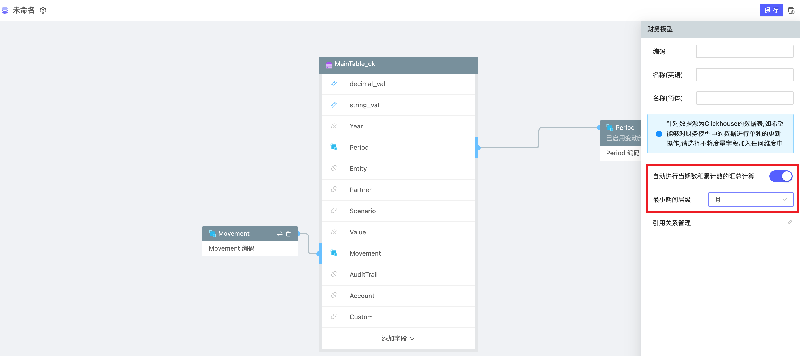800x356 pixels.
Task: Click into the 编码 input field
Action: (x=744, y=52)
